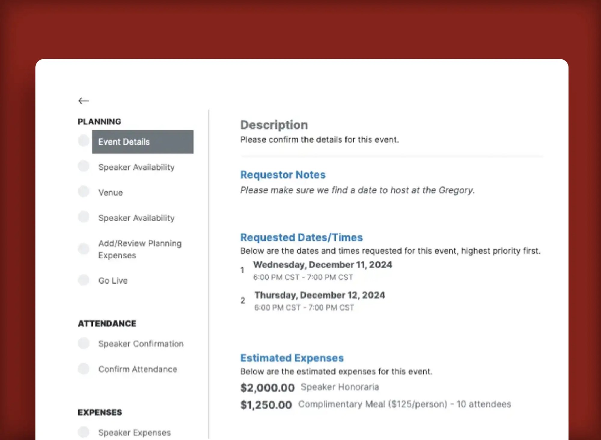Click the Event Details progress indicator bar
The height and width of the screenshot is (440, 601).
(143, 142)
